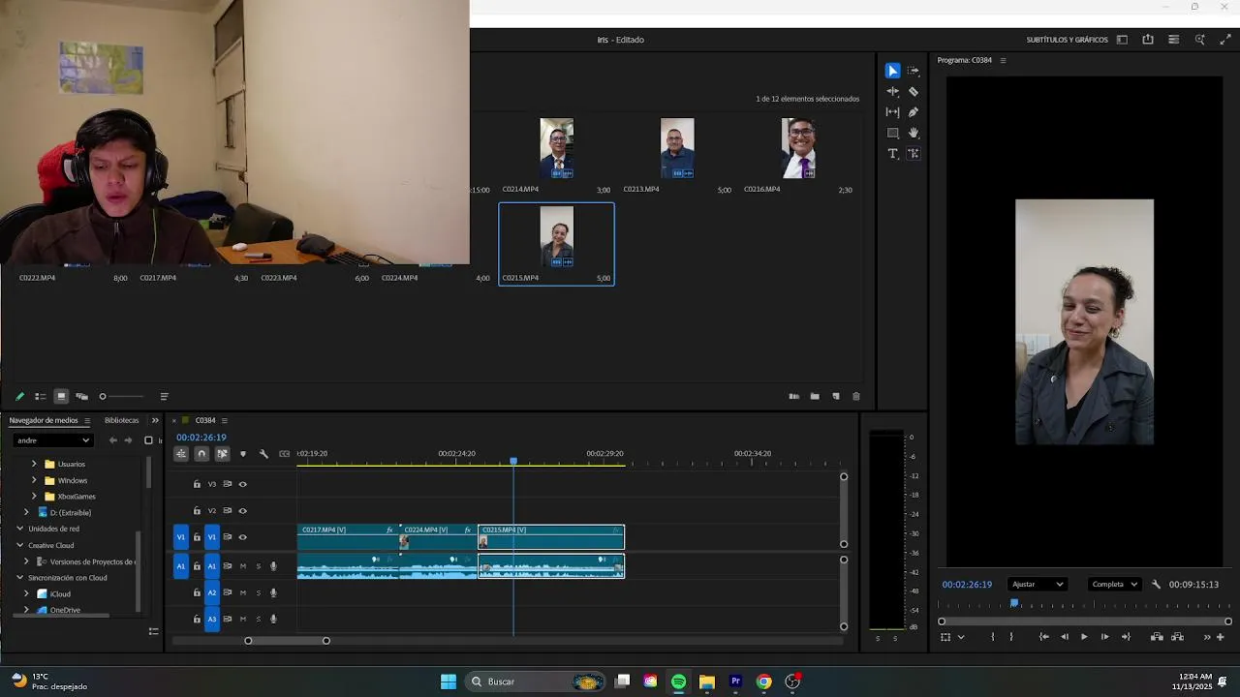This screenshot has width=1240, height=697.
Task: Collapse the Creative Cloud section
Action: click(x=19, y=545)
